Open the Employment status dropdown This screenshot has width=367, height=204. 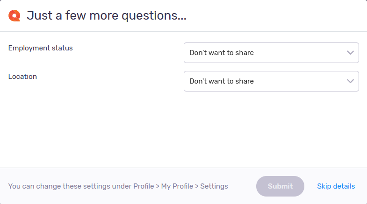[x=271, y=53]
